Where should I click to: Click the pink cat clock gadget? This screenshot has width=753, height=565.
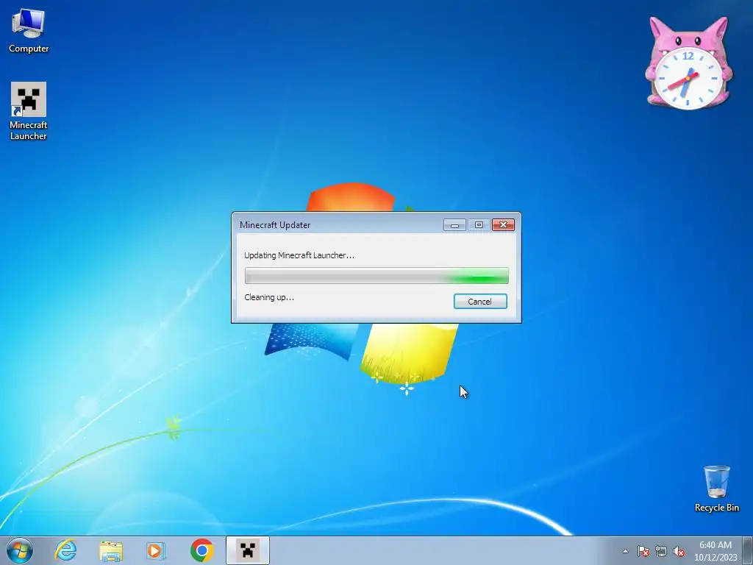(688, 63)
